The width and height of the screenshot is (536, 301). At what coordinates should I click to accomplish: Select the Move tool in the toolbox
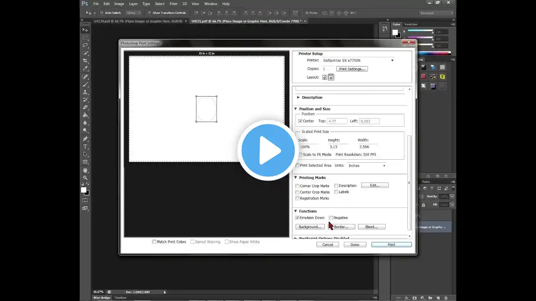[85, 30]
